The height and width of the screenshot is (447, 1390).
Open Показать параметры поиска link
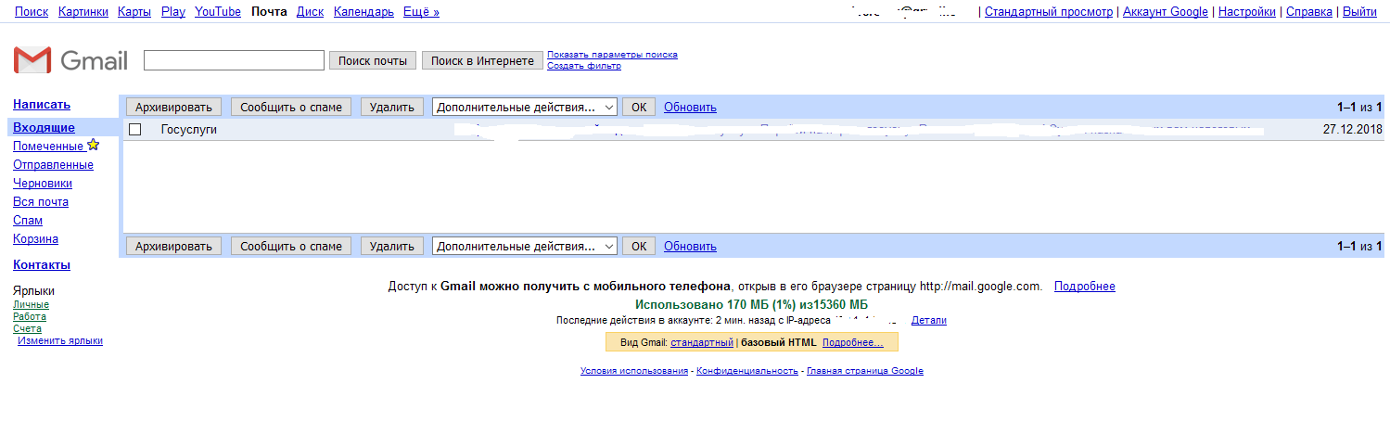(612, 55)
